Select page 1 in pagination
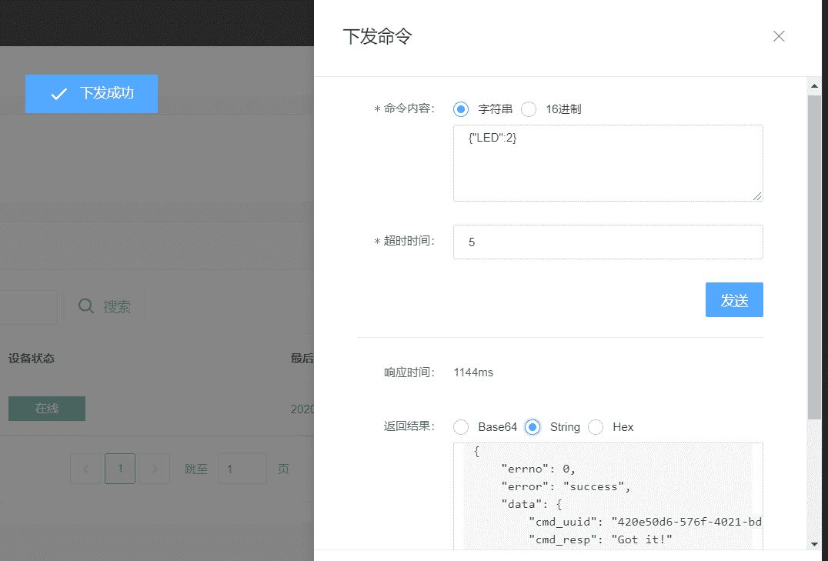The height and width of the screenshot is (561, 828). 120,469
